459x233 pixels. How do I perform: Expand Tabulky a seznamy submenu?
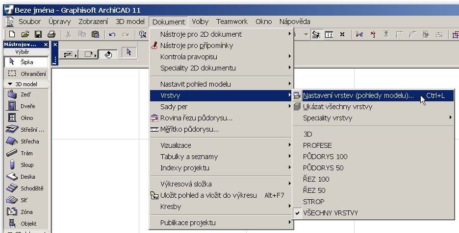(x=222, y=157)
